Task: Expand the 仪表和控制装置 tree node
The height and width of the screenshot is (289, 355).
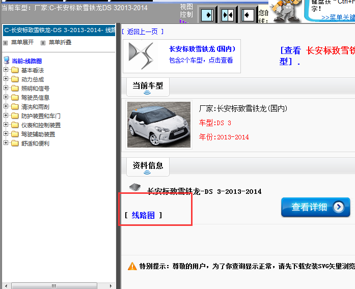Action: coord(6,124)
